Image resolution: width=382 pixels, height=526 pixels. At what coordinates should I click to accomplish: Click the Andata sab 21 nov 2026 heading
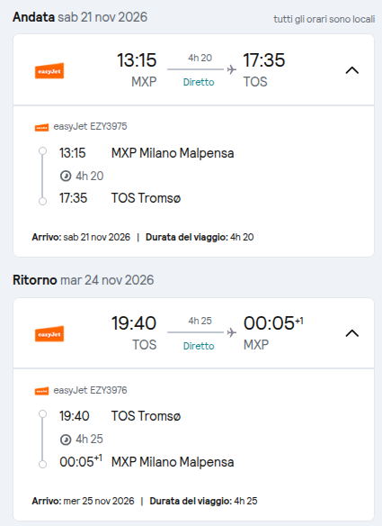80,17
